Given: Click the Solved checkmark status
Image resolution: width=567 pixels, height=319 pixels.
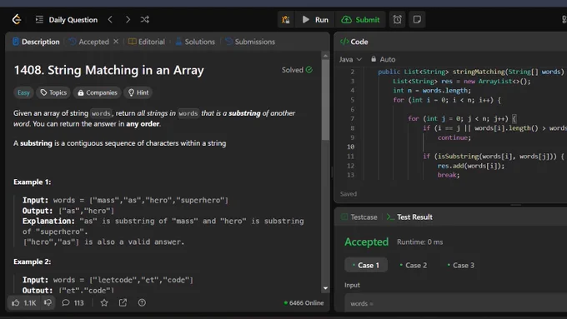Looking at the screenshot, I should point(297,70).
